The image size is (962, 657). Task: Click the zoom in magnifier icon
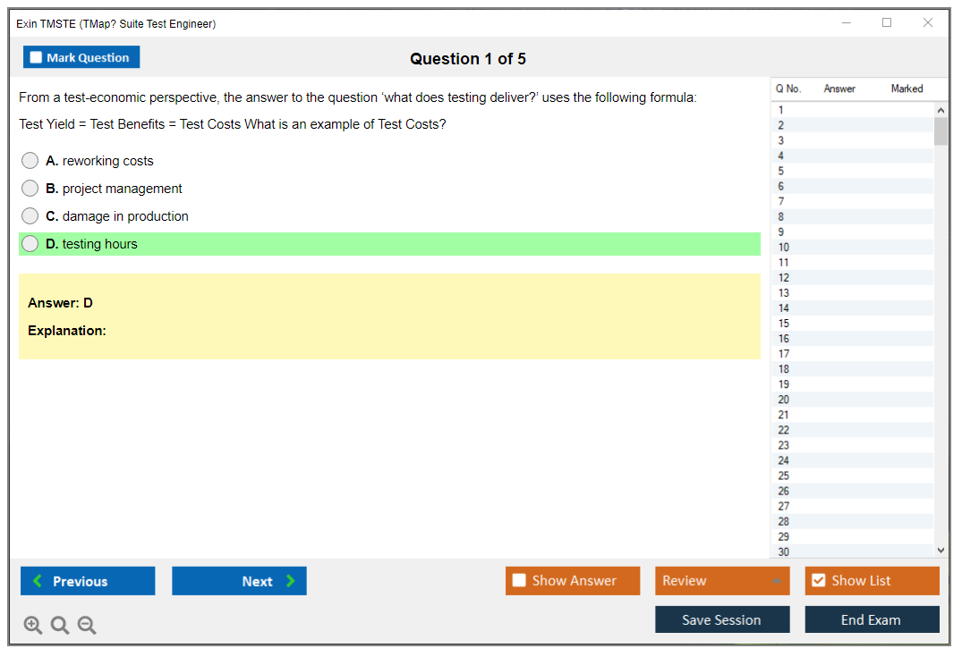[x=33, y=626]
